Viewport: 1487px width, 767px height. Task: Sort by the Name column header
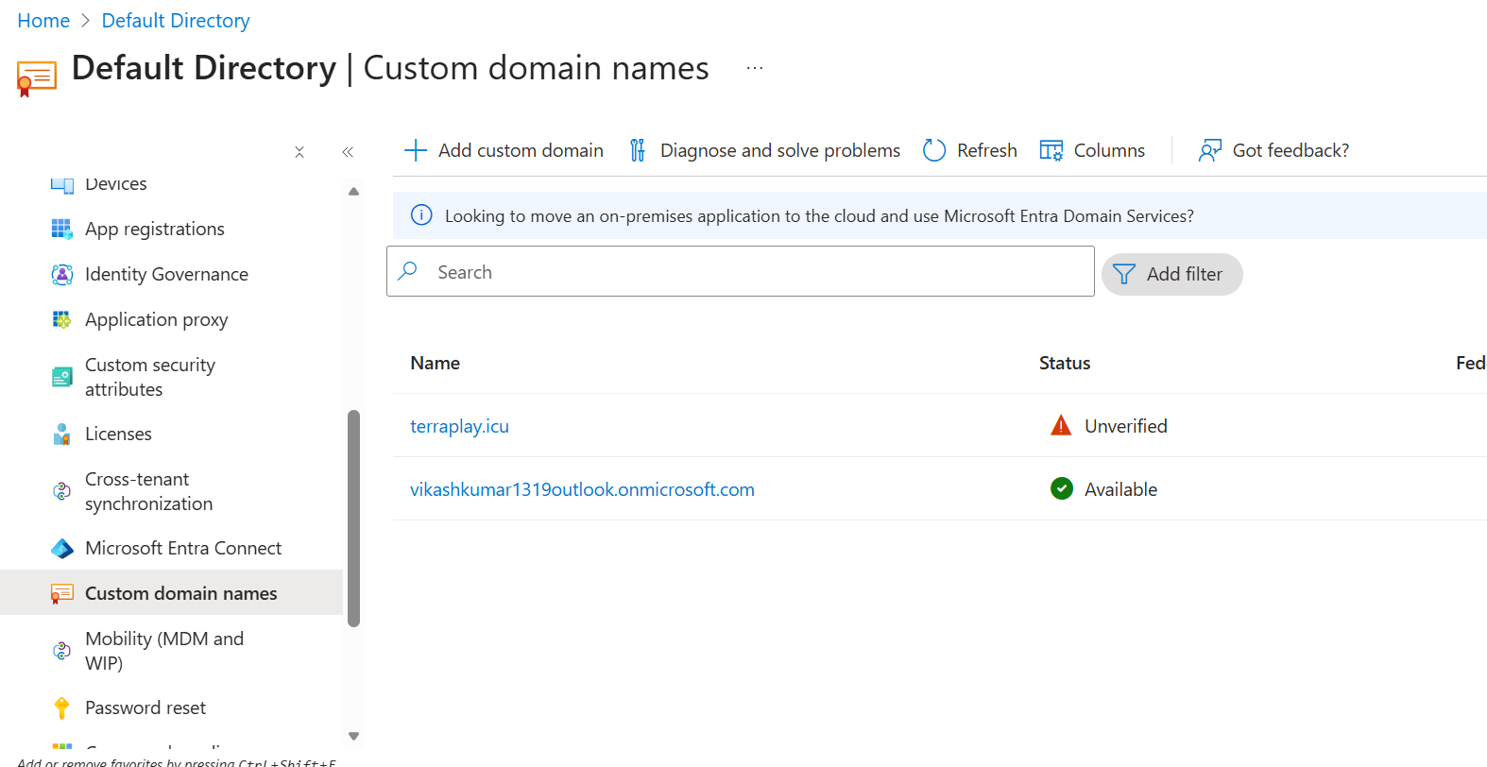point(435,363)
